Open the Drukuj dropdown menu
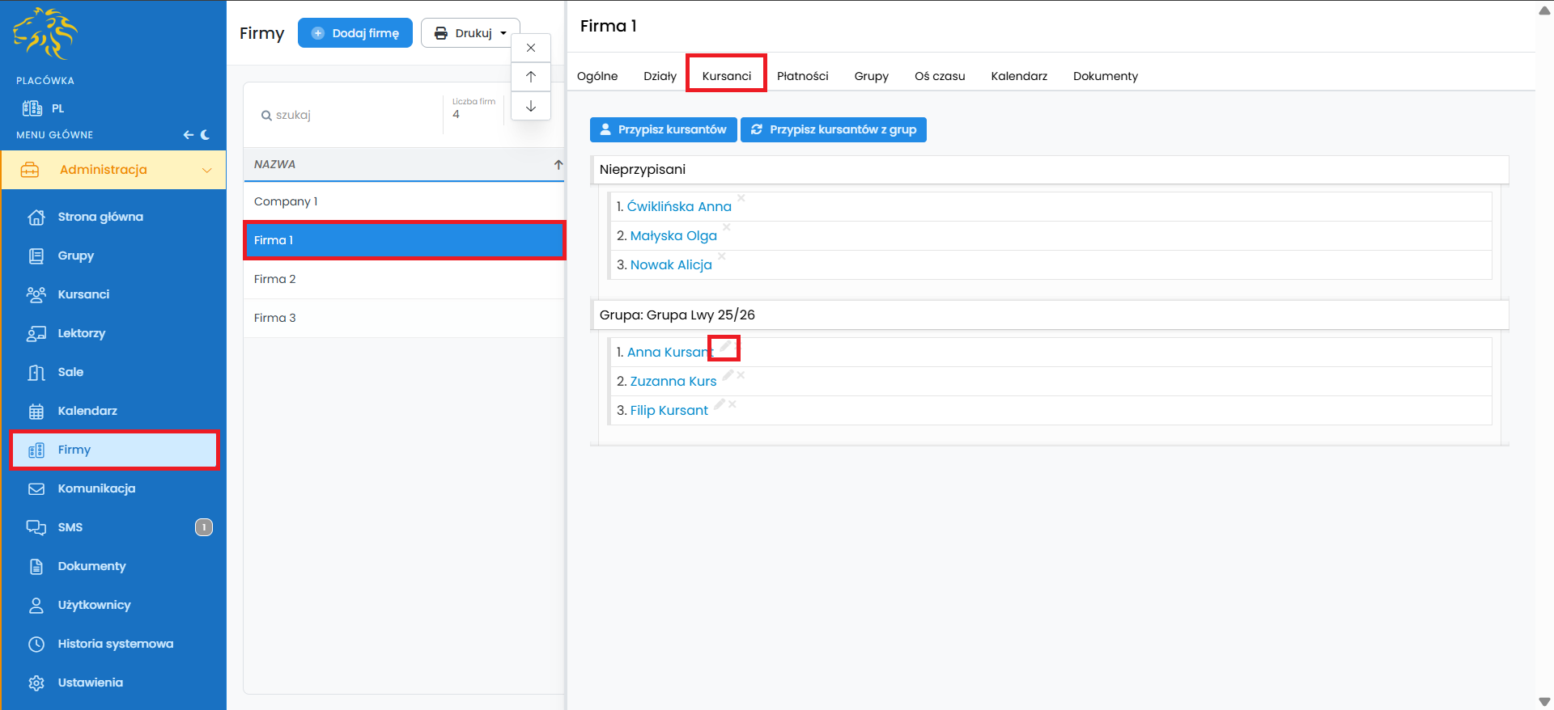This screenshot has height=710, width=1554. click(470, 33)
